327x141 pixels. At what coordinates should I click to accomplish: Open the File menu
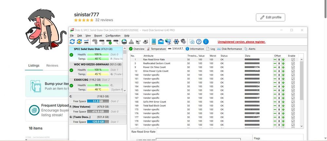click(x=72, y=36)
